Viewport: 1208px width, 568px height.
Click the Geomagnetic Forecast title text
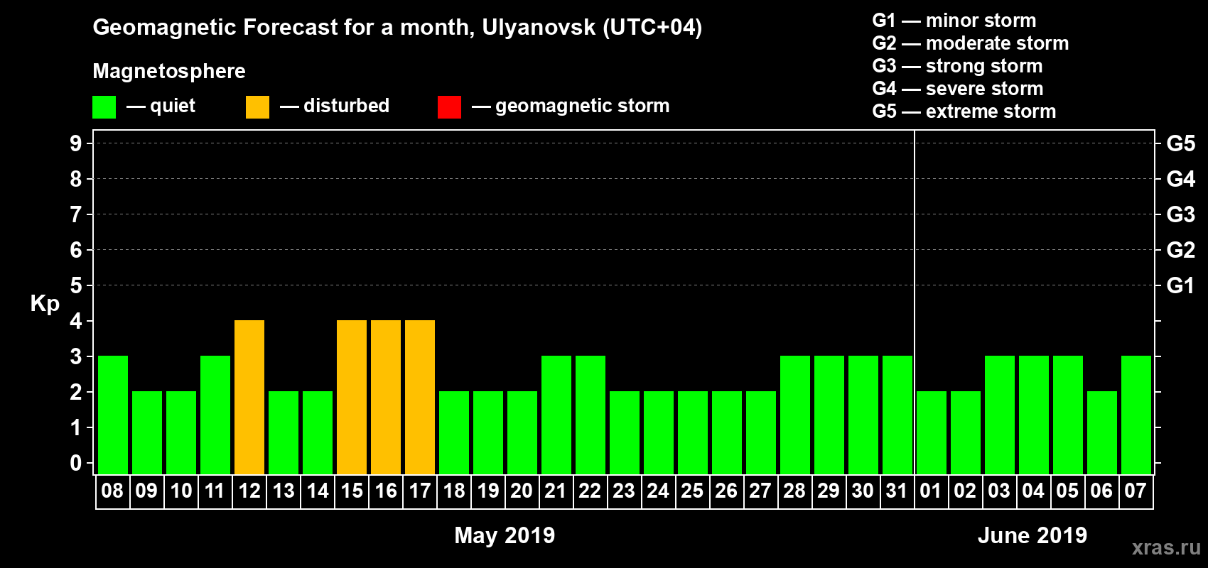397,28
